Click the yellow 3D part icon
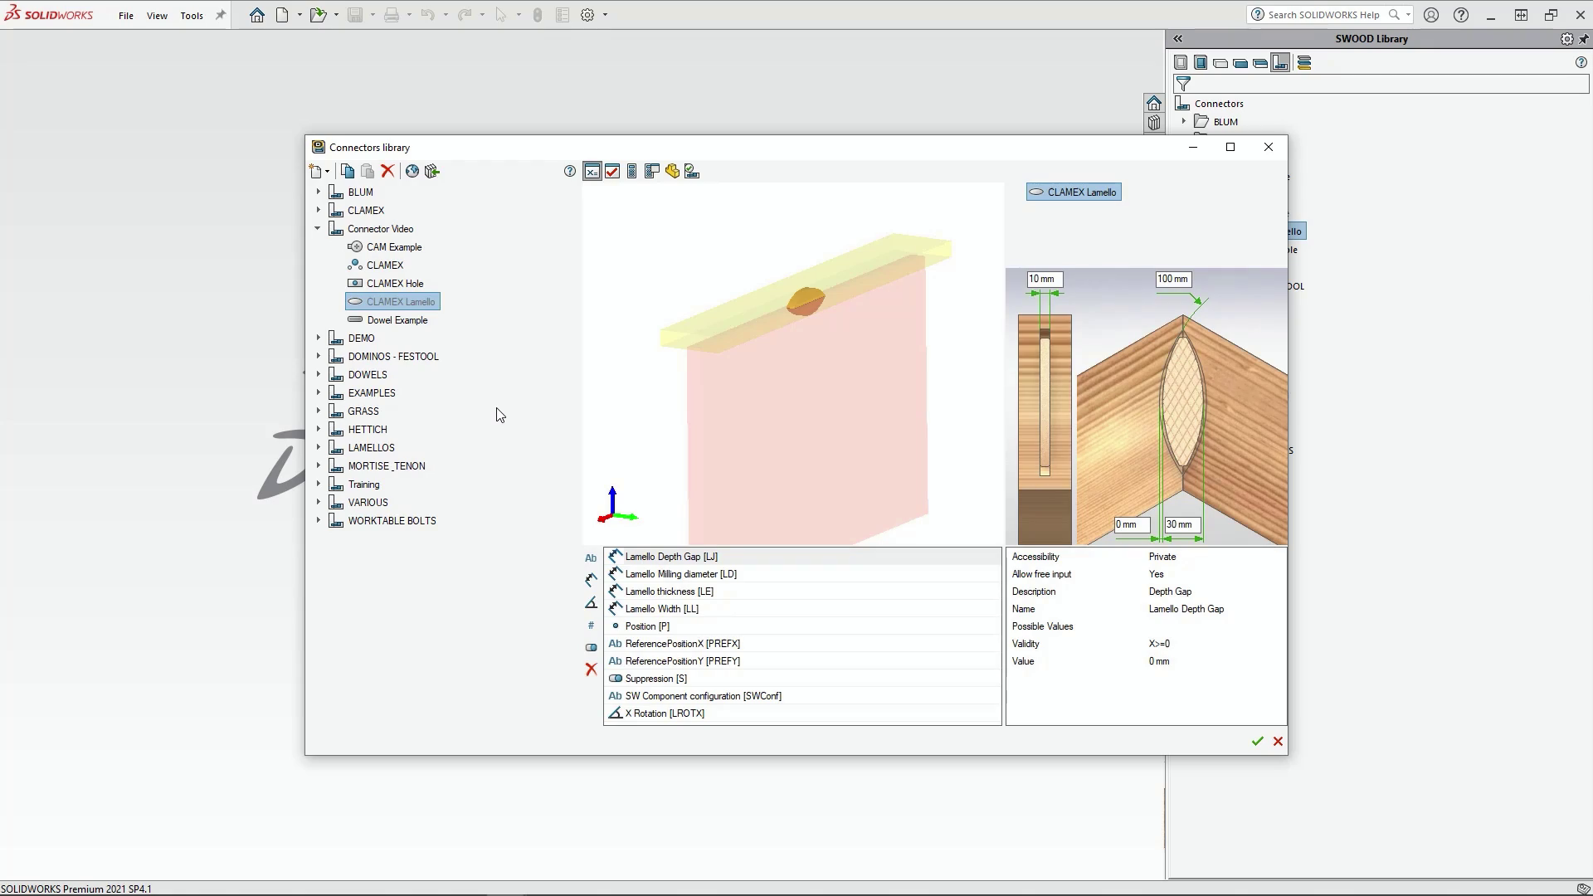 point(672,171)
